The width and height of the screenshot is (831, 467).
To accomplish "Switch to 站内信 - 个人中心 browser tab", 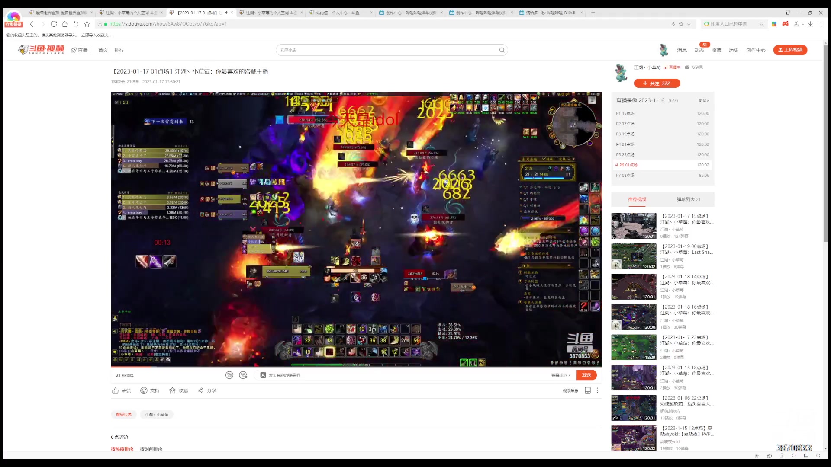I will coord(341,13).
